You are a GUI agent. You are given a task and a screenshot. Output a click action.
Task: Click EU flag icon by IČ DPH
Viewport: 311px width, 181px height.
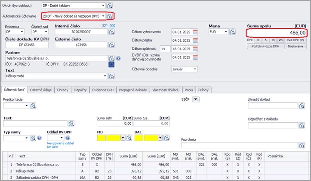click(111, 64)
